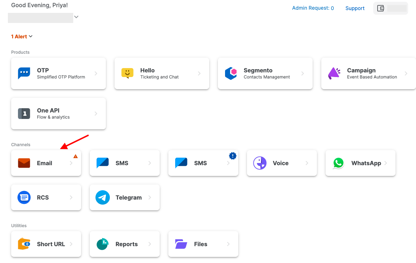416x263 pixels.
Task: Click SMS icon in card without badge
Action: point(103,163)
